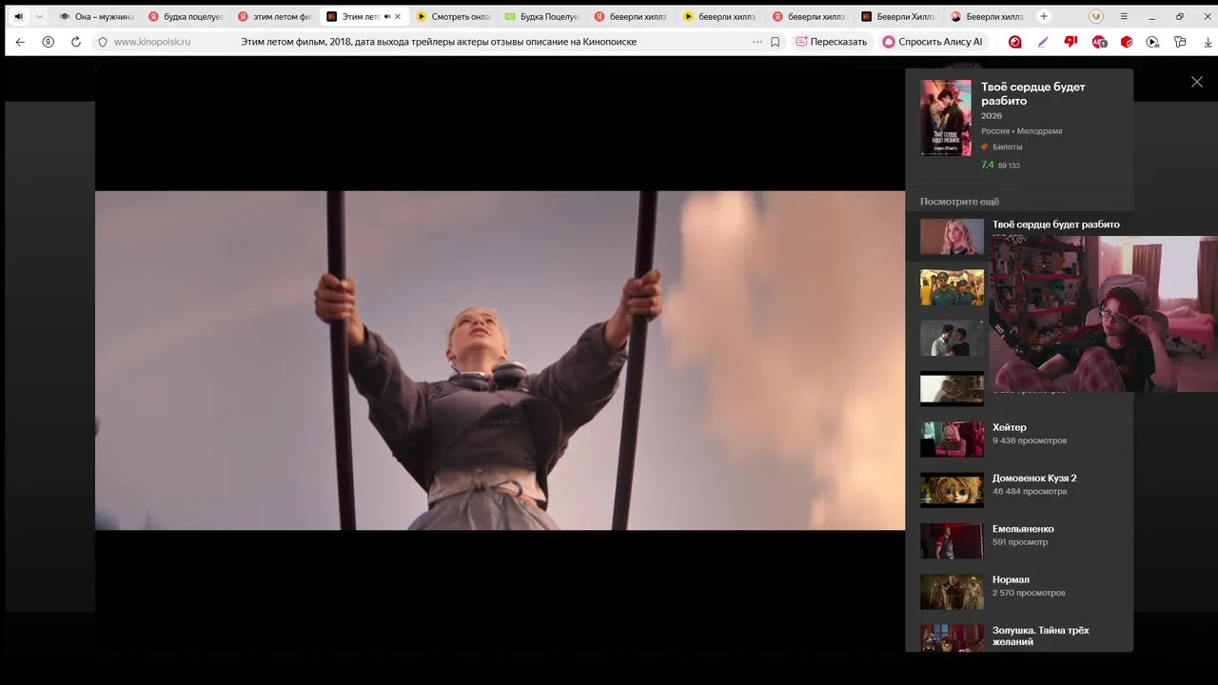Open the downloads panel
Screen dimensions: 1218x685
click(x=1208, y=42)
